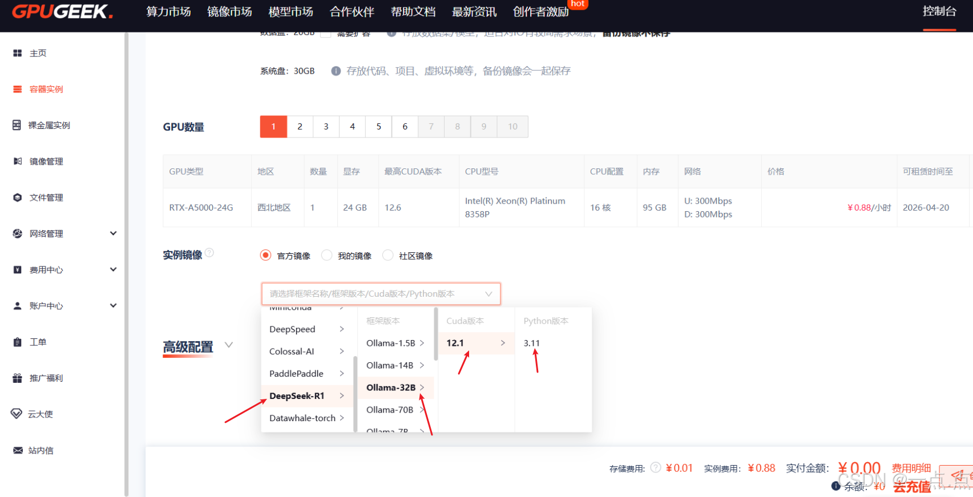Open 模型市场 in top navigation
The image size is (973, 497).
[x=290, y=12]
